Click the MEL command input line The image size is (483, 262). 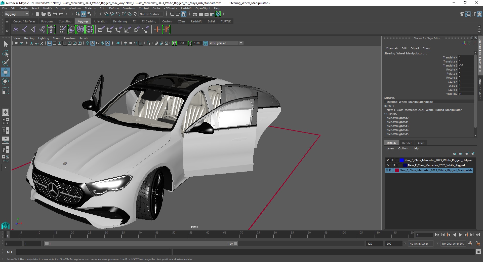pyautogui.click(x=93, y=252)
